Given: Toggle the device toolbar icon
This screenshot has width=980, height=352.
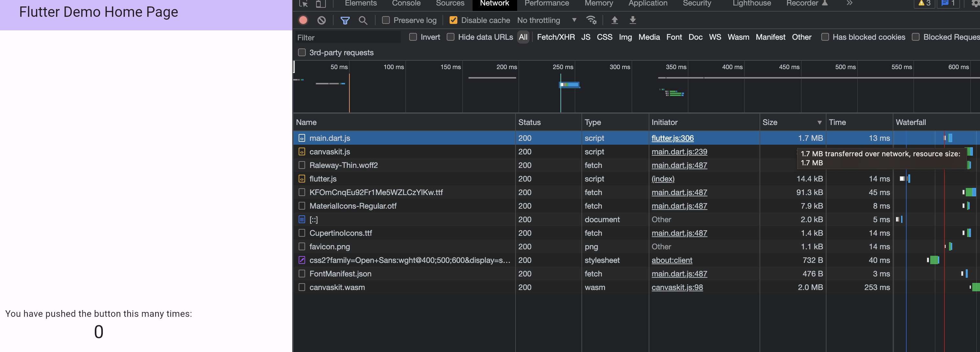Looking at the screenshot, I should (321, 4).
